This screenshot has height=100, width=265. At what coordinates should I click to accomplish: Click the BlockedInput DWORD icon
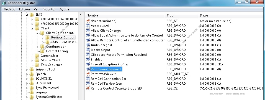click(88, 50)
